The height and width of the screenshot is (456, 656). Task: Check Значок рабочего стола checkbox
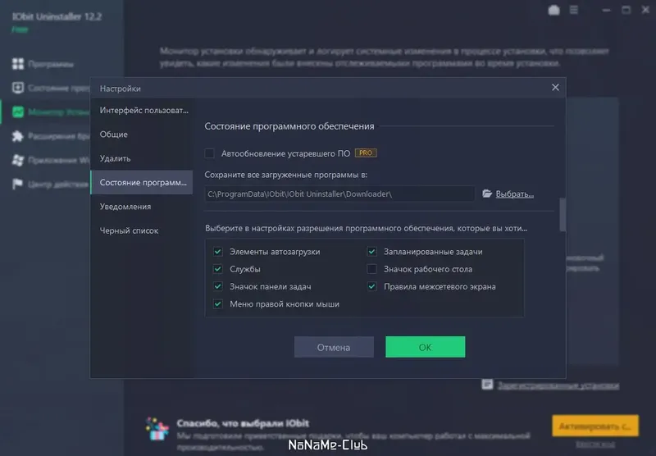point(371,269)
